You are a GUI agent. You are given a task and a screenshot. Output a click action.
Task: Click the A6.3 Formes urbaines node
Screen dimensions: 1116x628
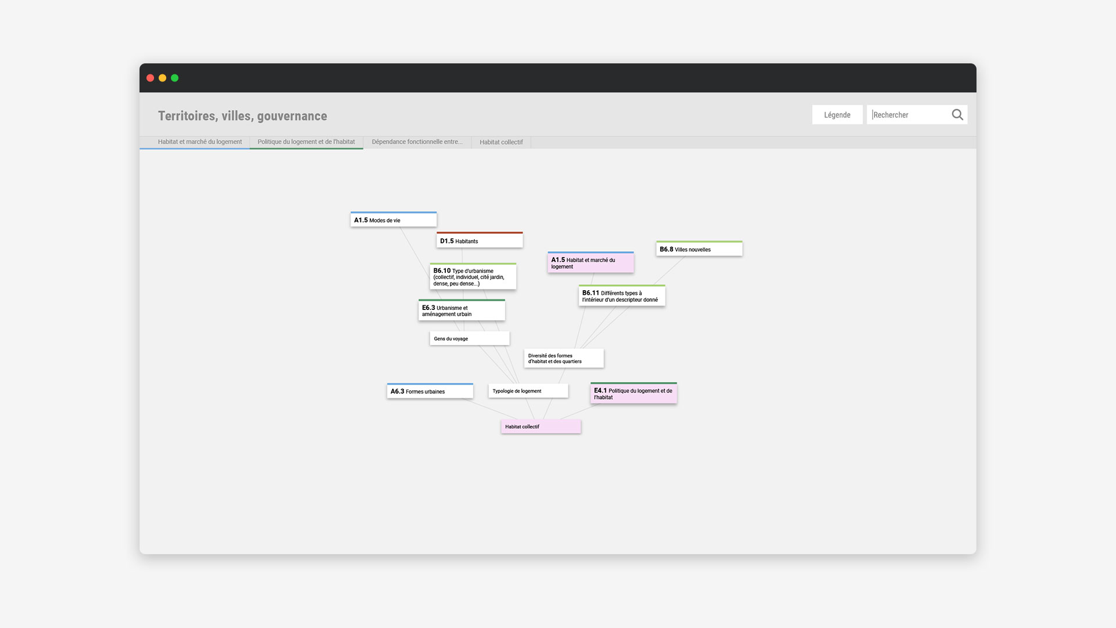pos(430,391)
